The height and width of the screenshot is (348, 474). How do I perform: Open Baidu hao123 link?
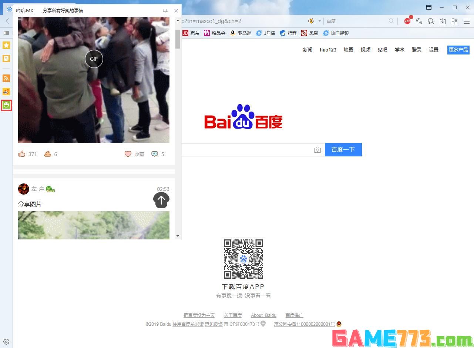[328, 50]
